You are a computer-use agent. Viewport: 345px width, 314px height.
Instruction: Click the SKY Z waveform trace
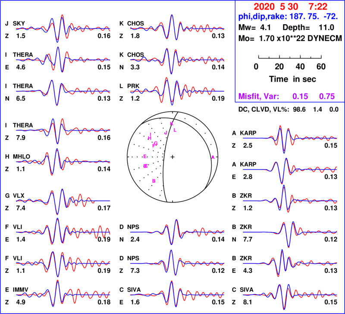pyautogui.click(x=63, y=29)
